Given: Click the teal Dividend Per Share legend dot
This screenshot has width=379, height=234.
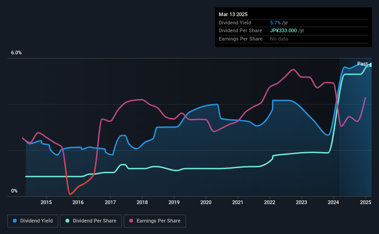Looking at the screenshot, I should pos(67,221).
